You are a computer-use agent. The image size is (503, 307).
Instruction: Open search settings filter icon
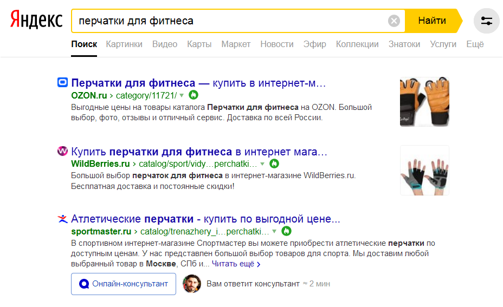[487, 21]
